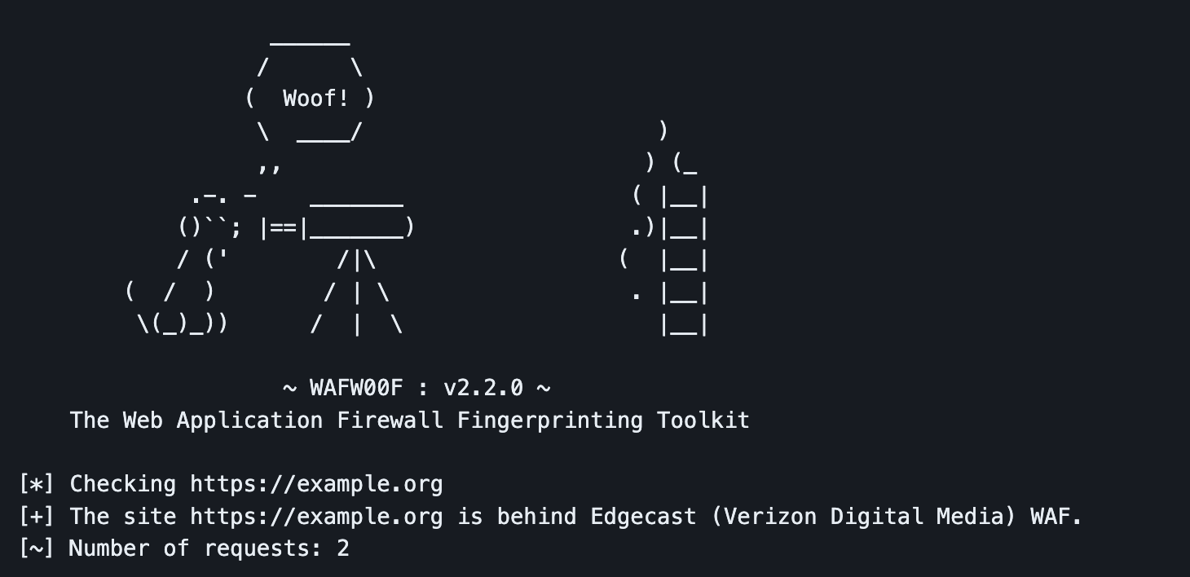Click the ASCII firewall brick column
1190x577 pixels.
[x=685, y=261]
